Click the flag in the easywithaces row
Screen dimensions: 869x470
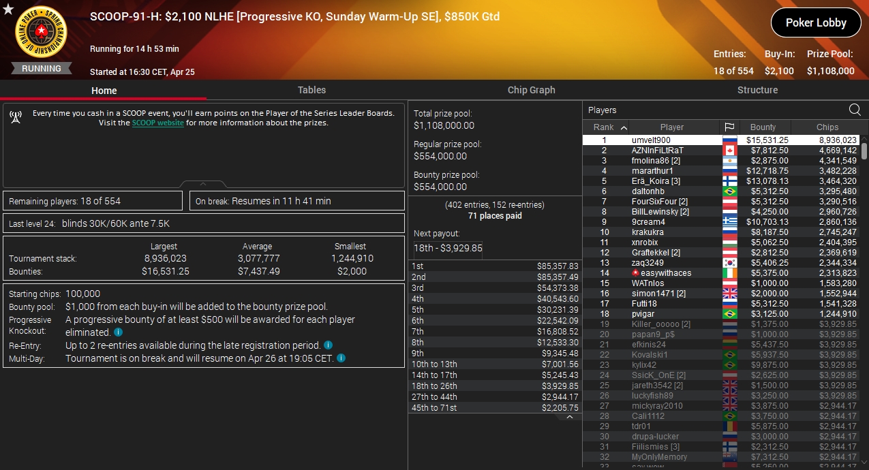point(729,273)
